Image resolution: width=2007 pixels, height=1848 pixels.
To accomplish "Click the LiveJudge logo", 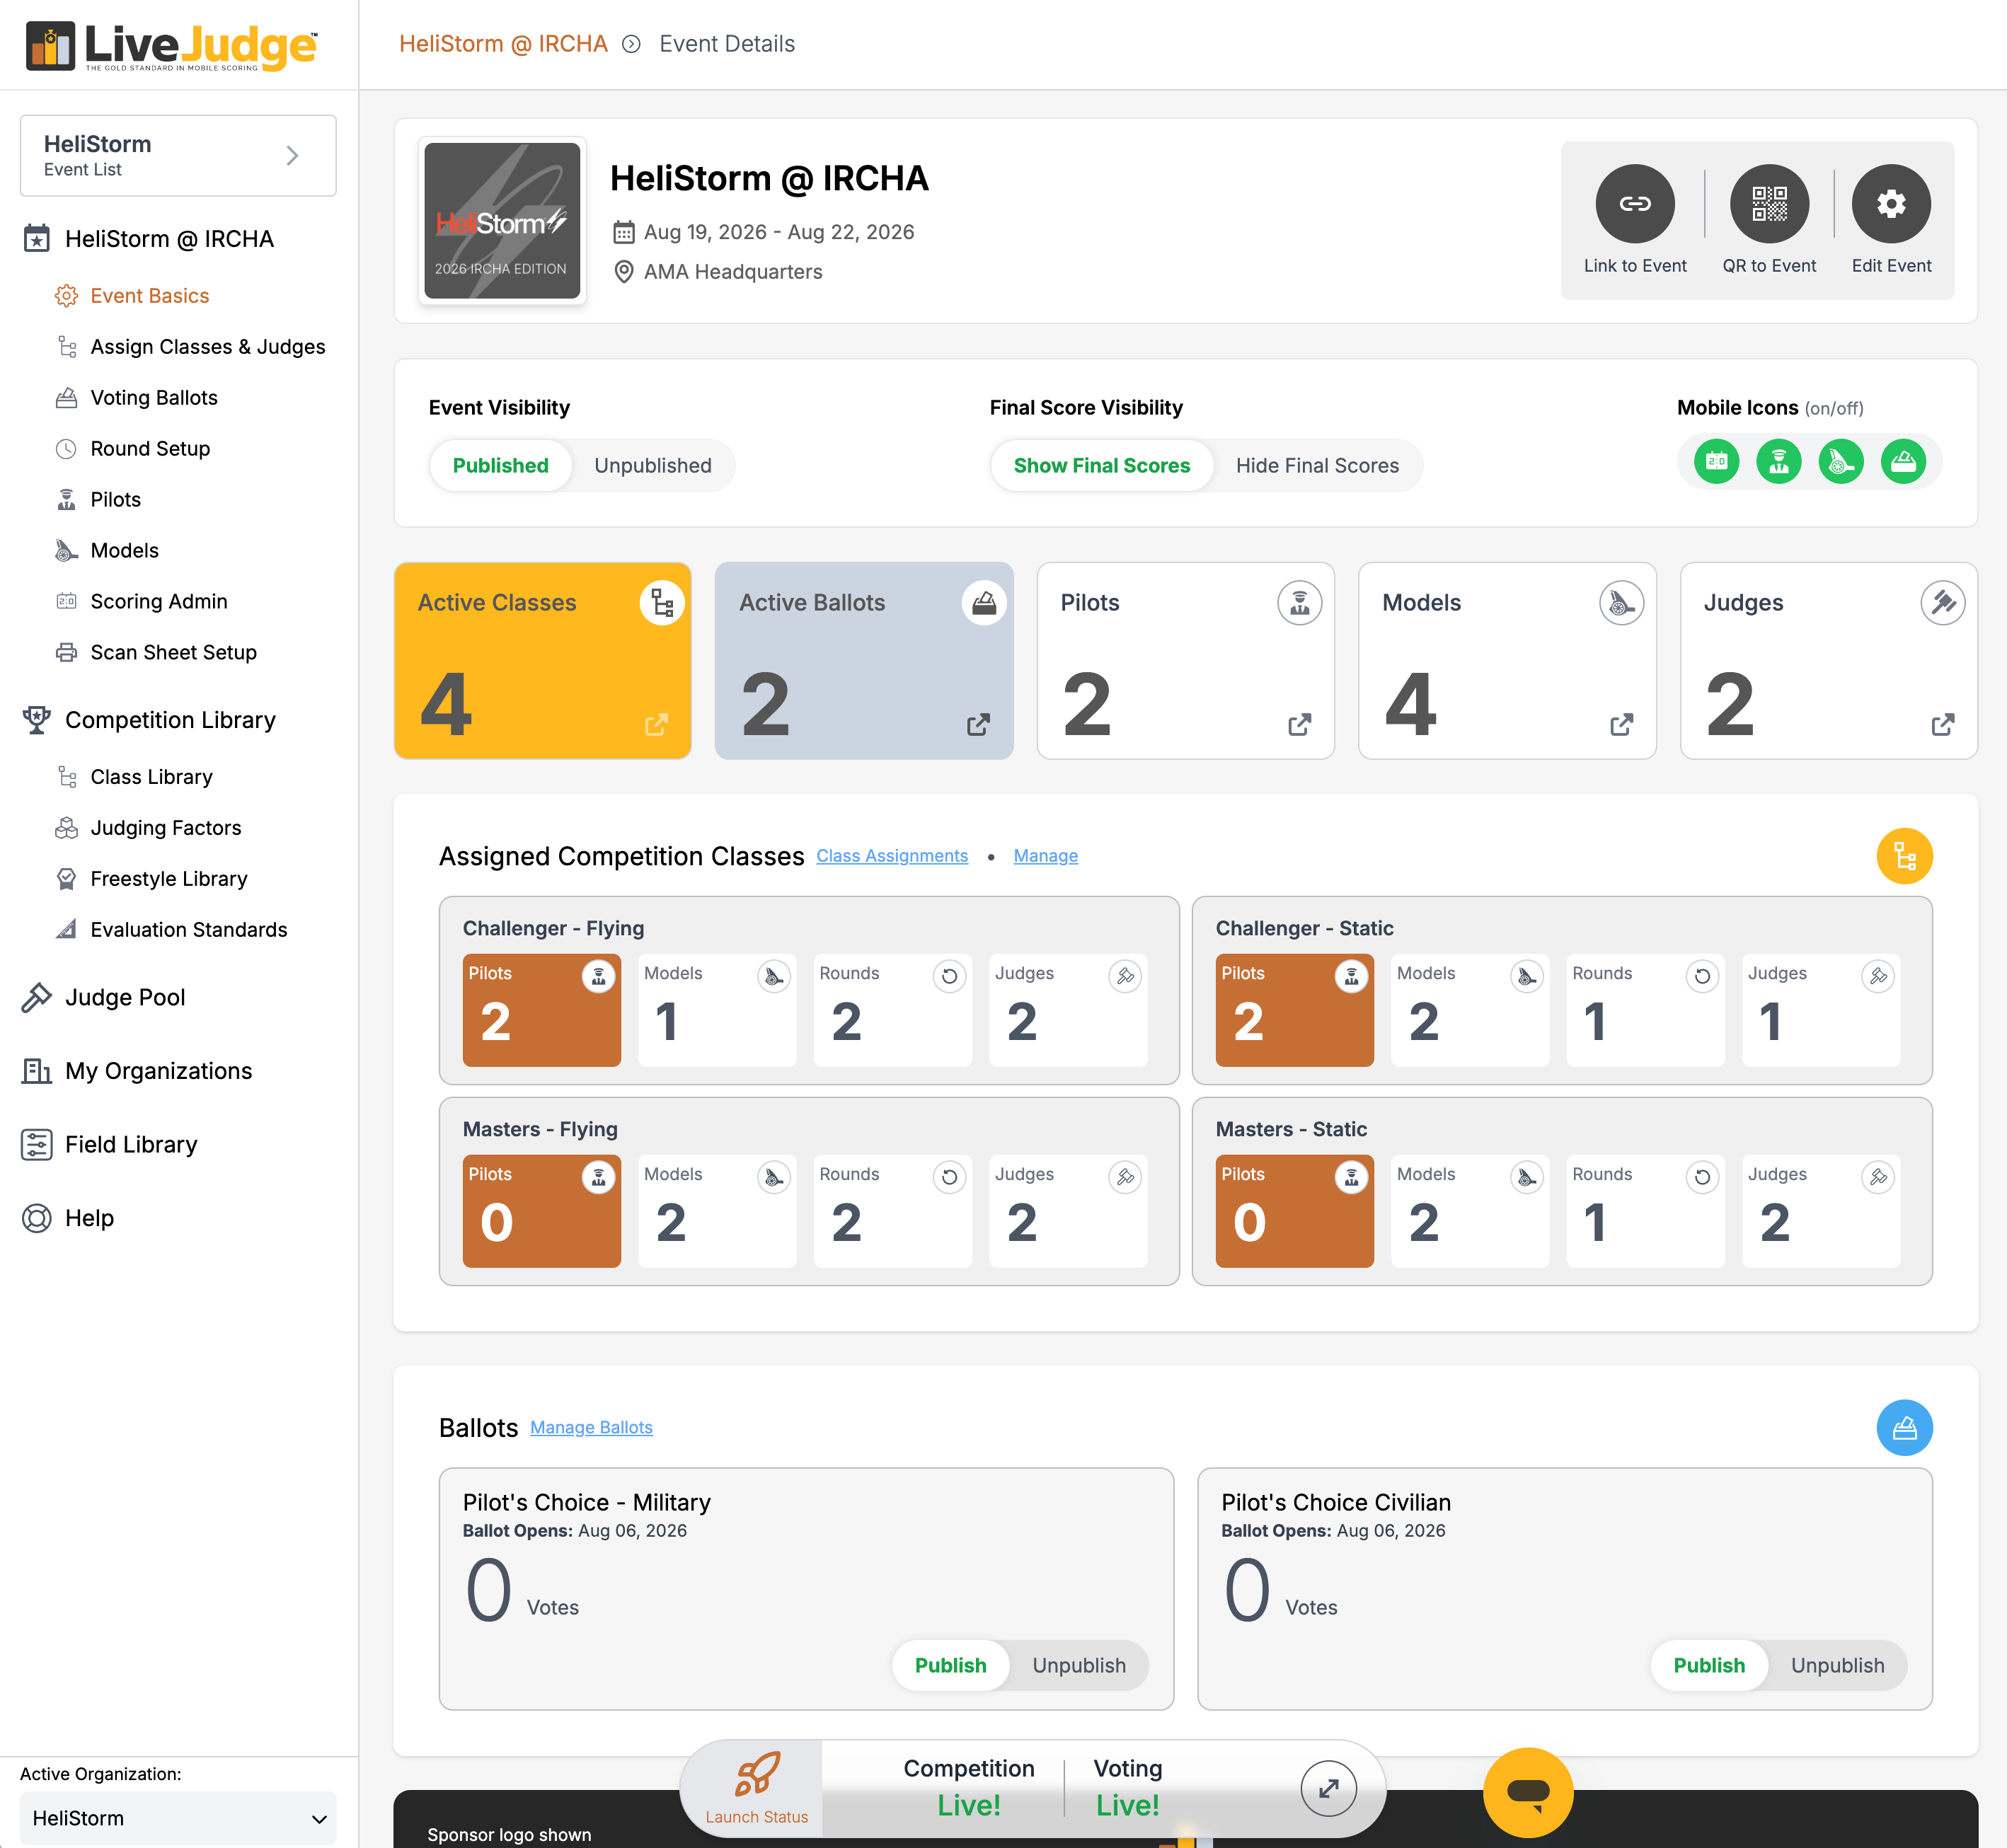I will pos(171,46).
